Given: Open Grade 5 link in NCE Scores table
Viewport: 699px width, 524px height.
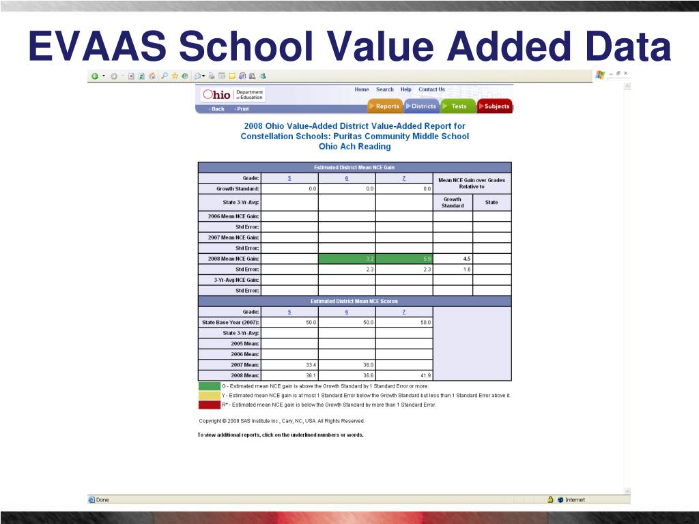Looking at the screenshot, I should click(x=289, y=312).
